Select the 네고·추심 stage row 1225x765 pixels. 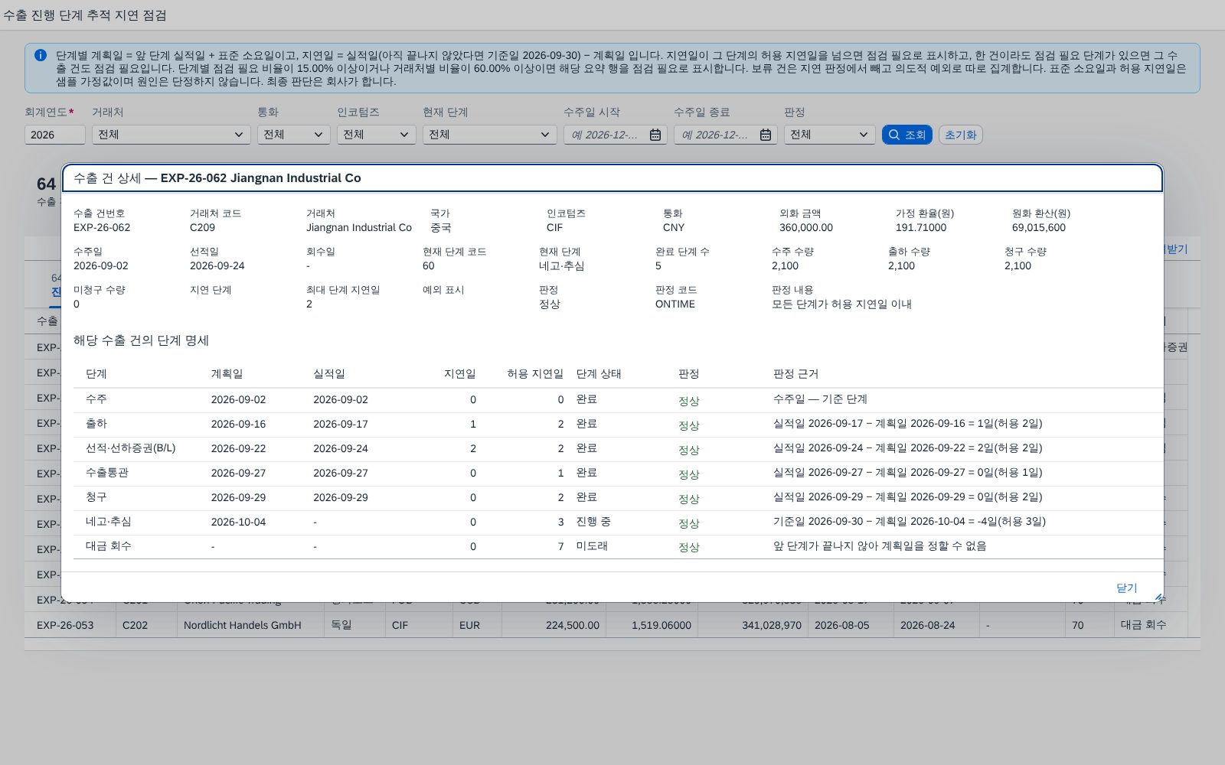click(x=619, y=522)
